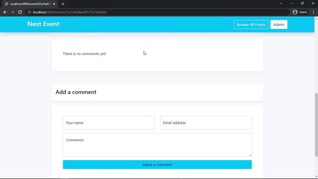Click the Add a comment heading
The image size is (318, 179).
pyautogui.click(x=76, y=92)
